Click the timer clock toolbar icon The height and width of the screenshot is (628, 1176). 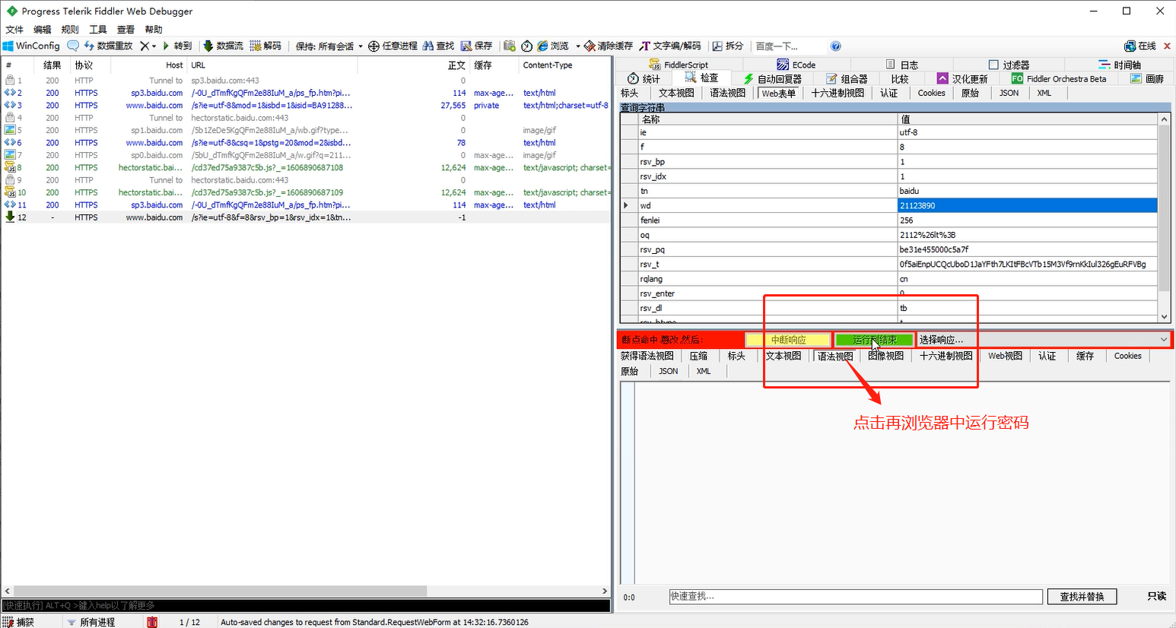pos(526,46)
